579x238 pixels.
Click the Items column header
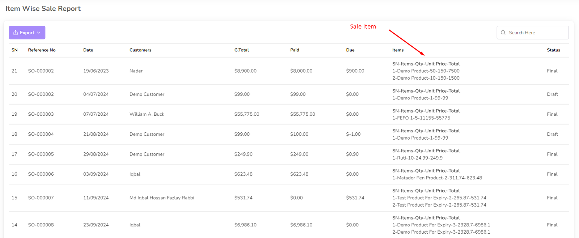pyautogui.click(x=398, y=50)
